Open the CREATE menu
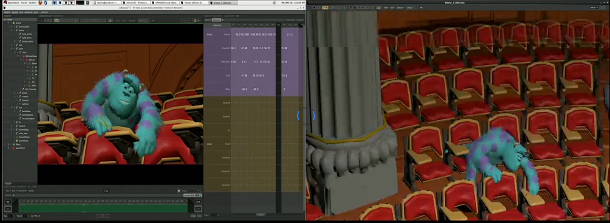Viewport: 610px width, 223px height. point(15,12)
